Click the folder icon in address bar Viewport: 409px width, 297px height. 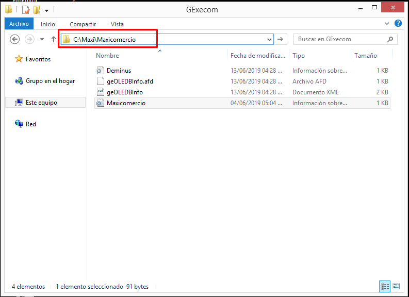coord(66,39)
